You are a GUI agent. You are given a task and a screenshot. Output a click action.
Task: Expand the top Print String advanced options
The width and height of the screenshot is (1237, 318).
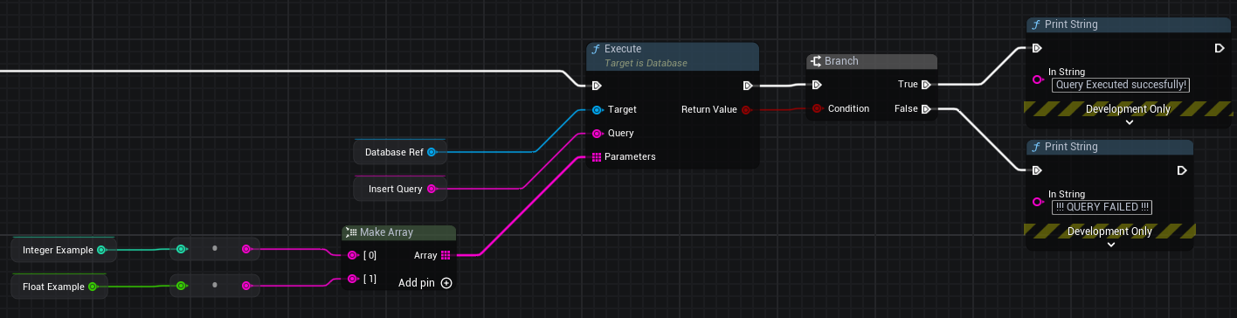[x=1129, y=122]
